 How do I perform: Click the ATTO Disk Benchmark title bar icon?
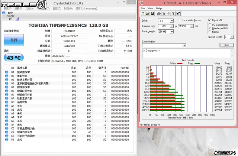point(141,3)
